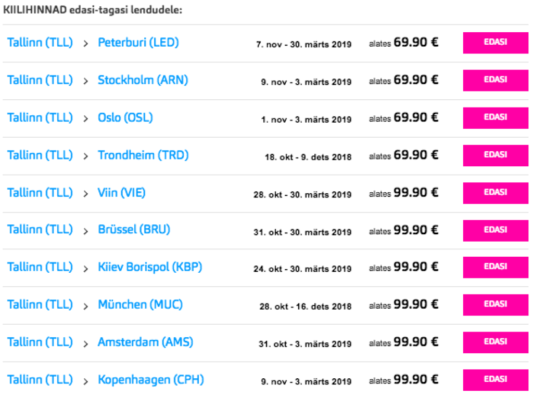Open the Brüssel (BRU) destination link

tap(134, 230)
